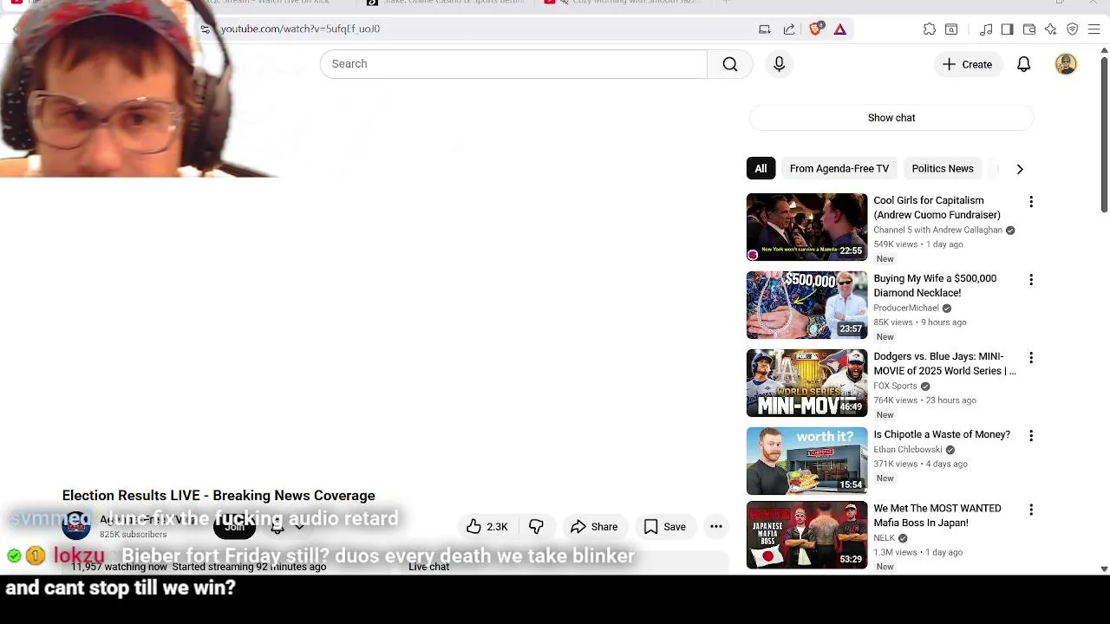Open the World Series MINI-MOVIE thumbnail
The image size is (1110, 624).
(806, 383)
